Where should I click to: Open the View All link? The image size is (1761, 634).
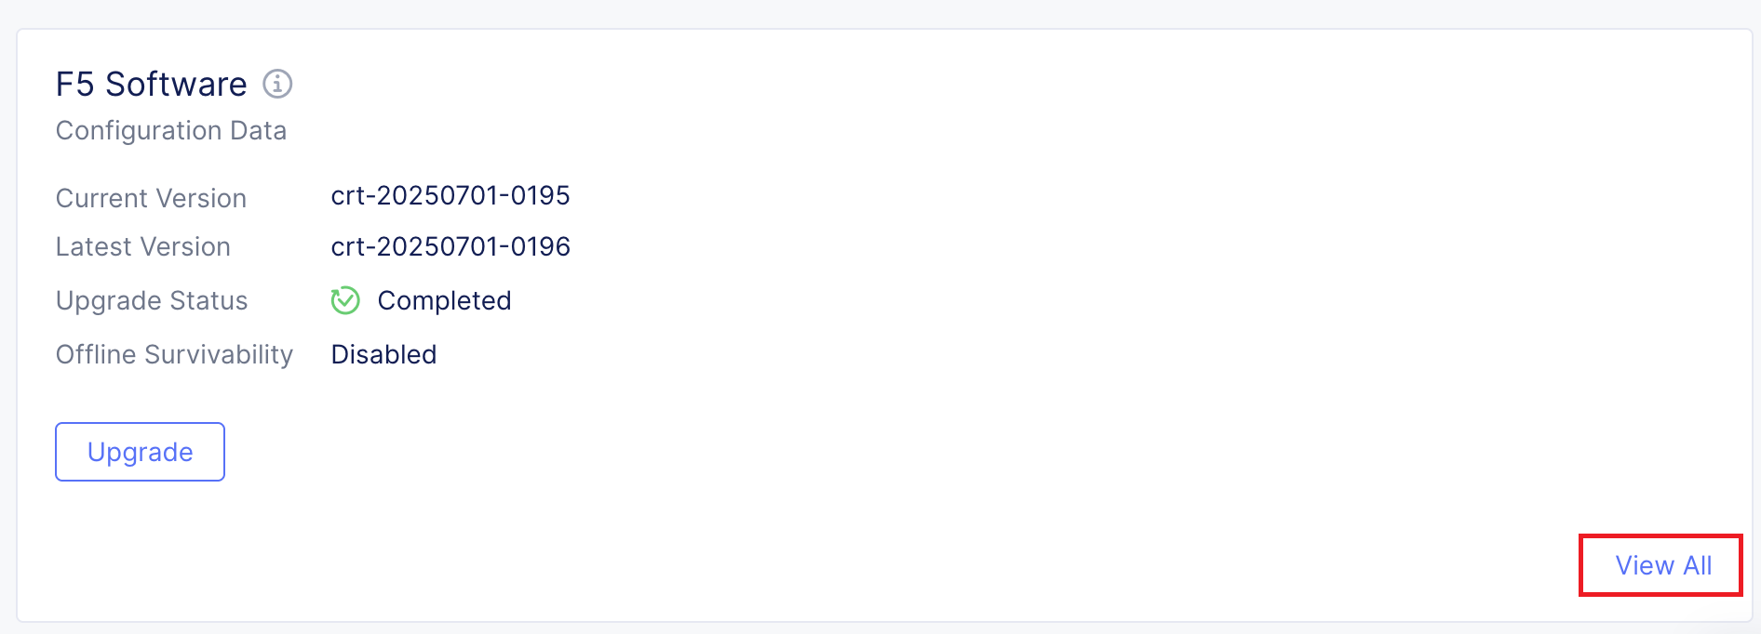tap(1662, 565)
